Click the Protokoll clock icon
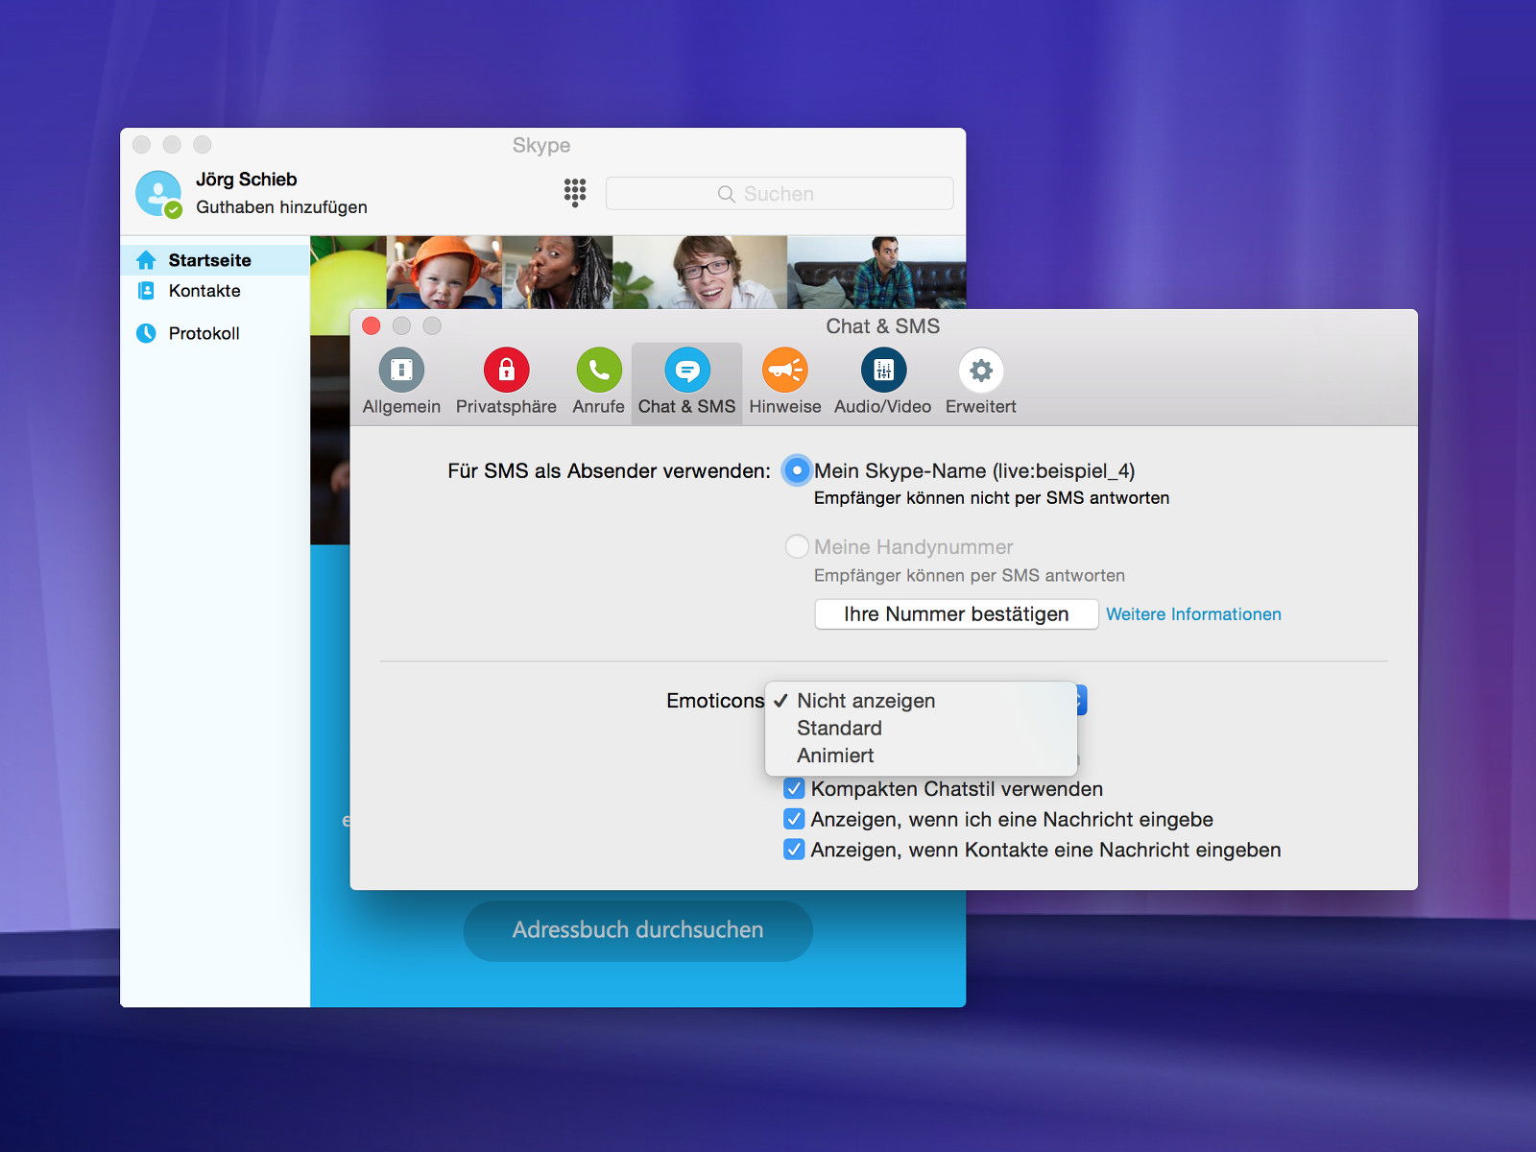 point(146,333)
